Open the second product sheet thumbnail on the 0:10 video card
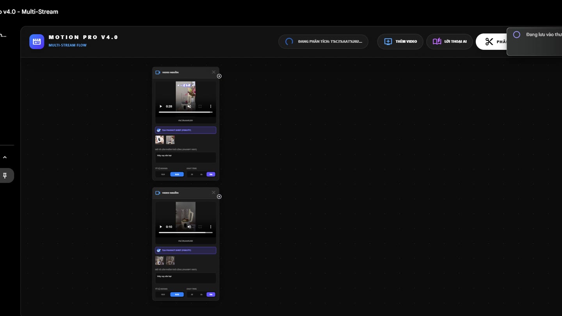 pyautogui.click(x=170, y=260)
